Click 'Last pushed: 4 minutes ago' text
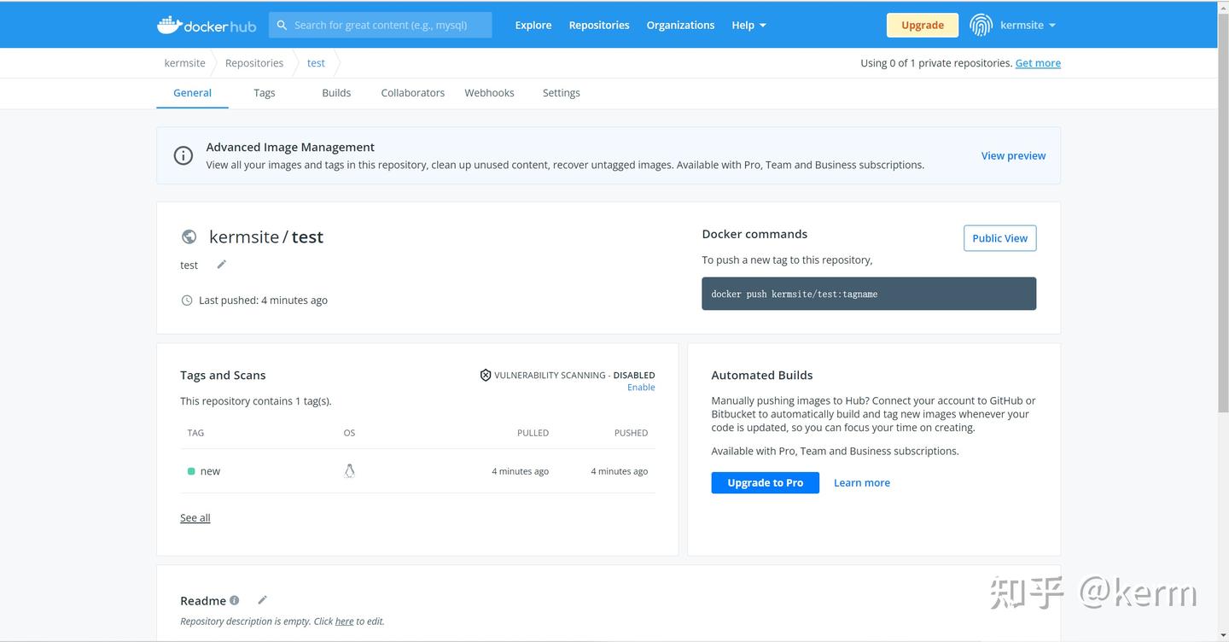Image resolution: width=1229 pixels, height=642 pixels. click(x=263, y=301)
